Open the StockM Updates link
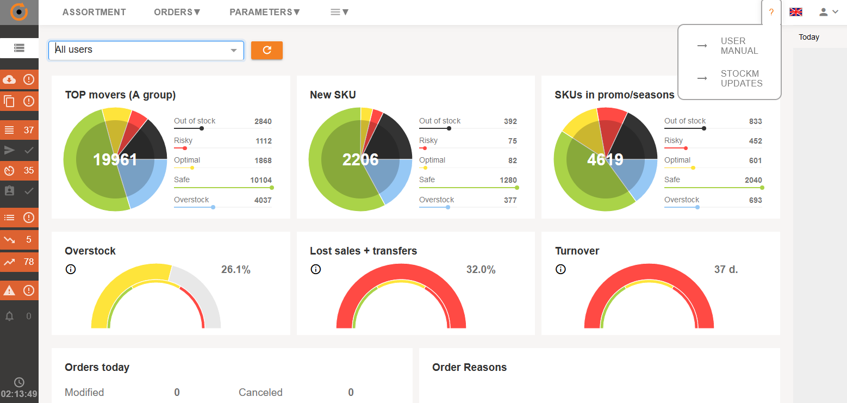The width and height of the screenshot is (847, 403). click(x=741, y=78)
